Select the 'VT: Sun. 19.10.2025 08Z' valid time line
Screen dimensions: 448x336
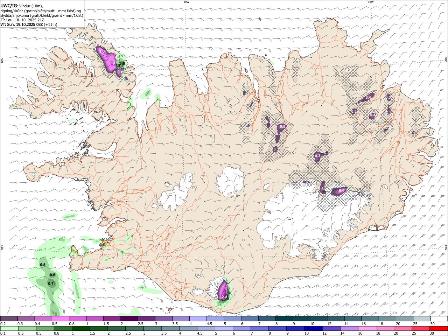pos(22,24)
